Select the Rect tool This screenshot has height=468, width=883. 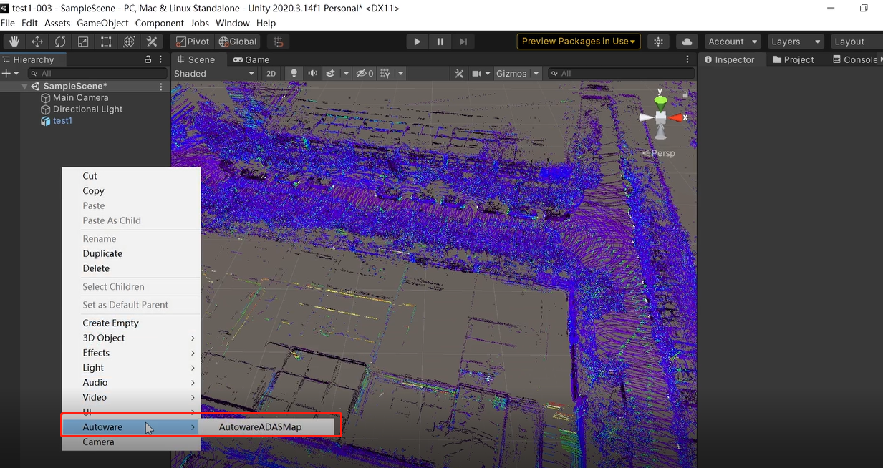[x=106, y=42]
